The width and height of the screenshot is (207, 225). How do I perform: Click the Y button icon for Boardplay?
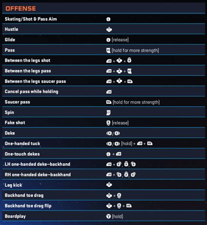coord(108,216)
